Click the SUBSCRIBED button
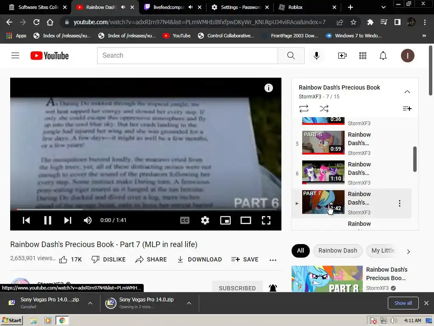Image resolution: width=434 pixels, height=326 pixels. (x=237, y=287)
